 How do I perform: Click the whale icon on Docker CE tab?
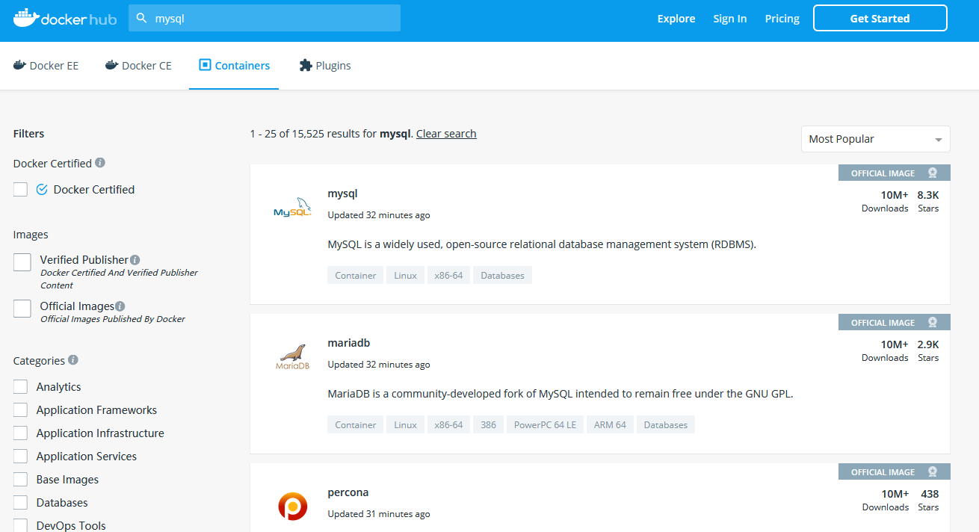point(111,65)
